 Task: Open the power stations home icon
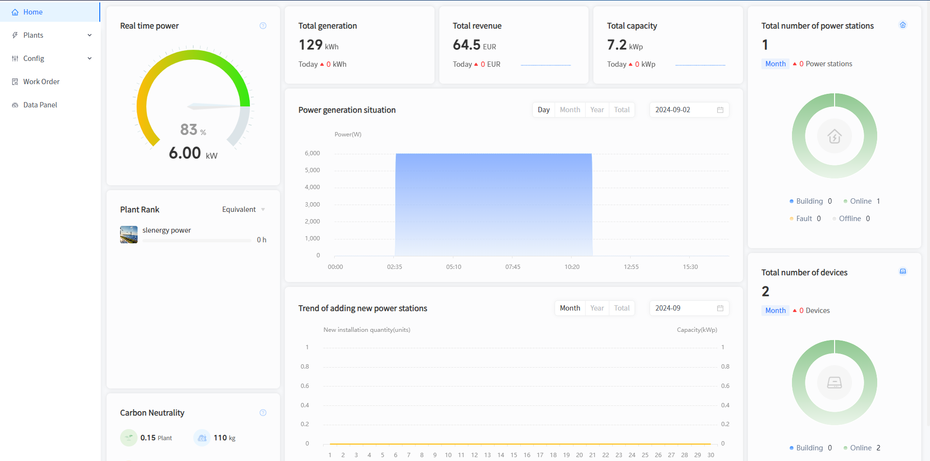903,25
